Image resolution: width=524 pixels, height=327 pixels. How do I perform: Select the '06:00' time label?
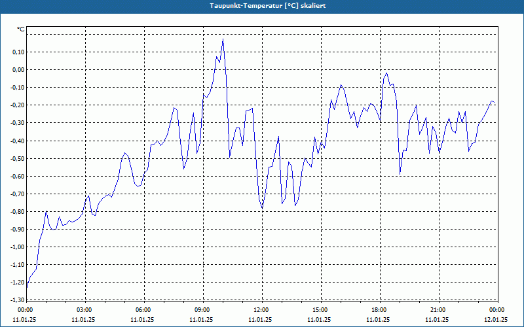[142, 310]
